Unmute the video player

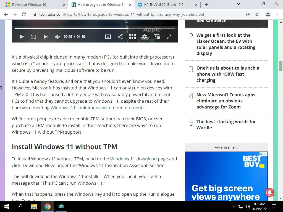point(57,37)
